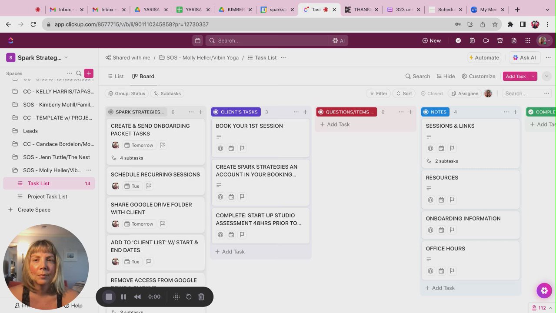This screenshot has width=556, height=313.
Task: Toggle the Me mode avatar filter
Action: [488, 93]
